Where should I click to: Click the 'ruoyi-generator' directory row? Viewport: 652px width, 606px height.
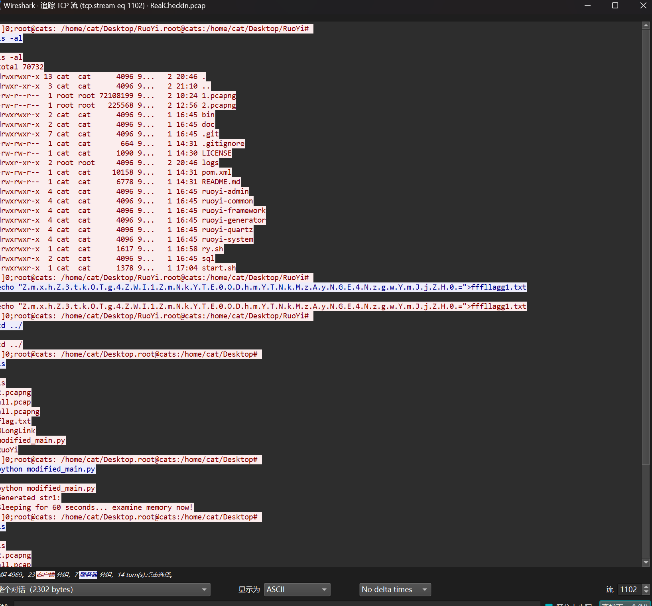(133, 220)
